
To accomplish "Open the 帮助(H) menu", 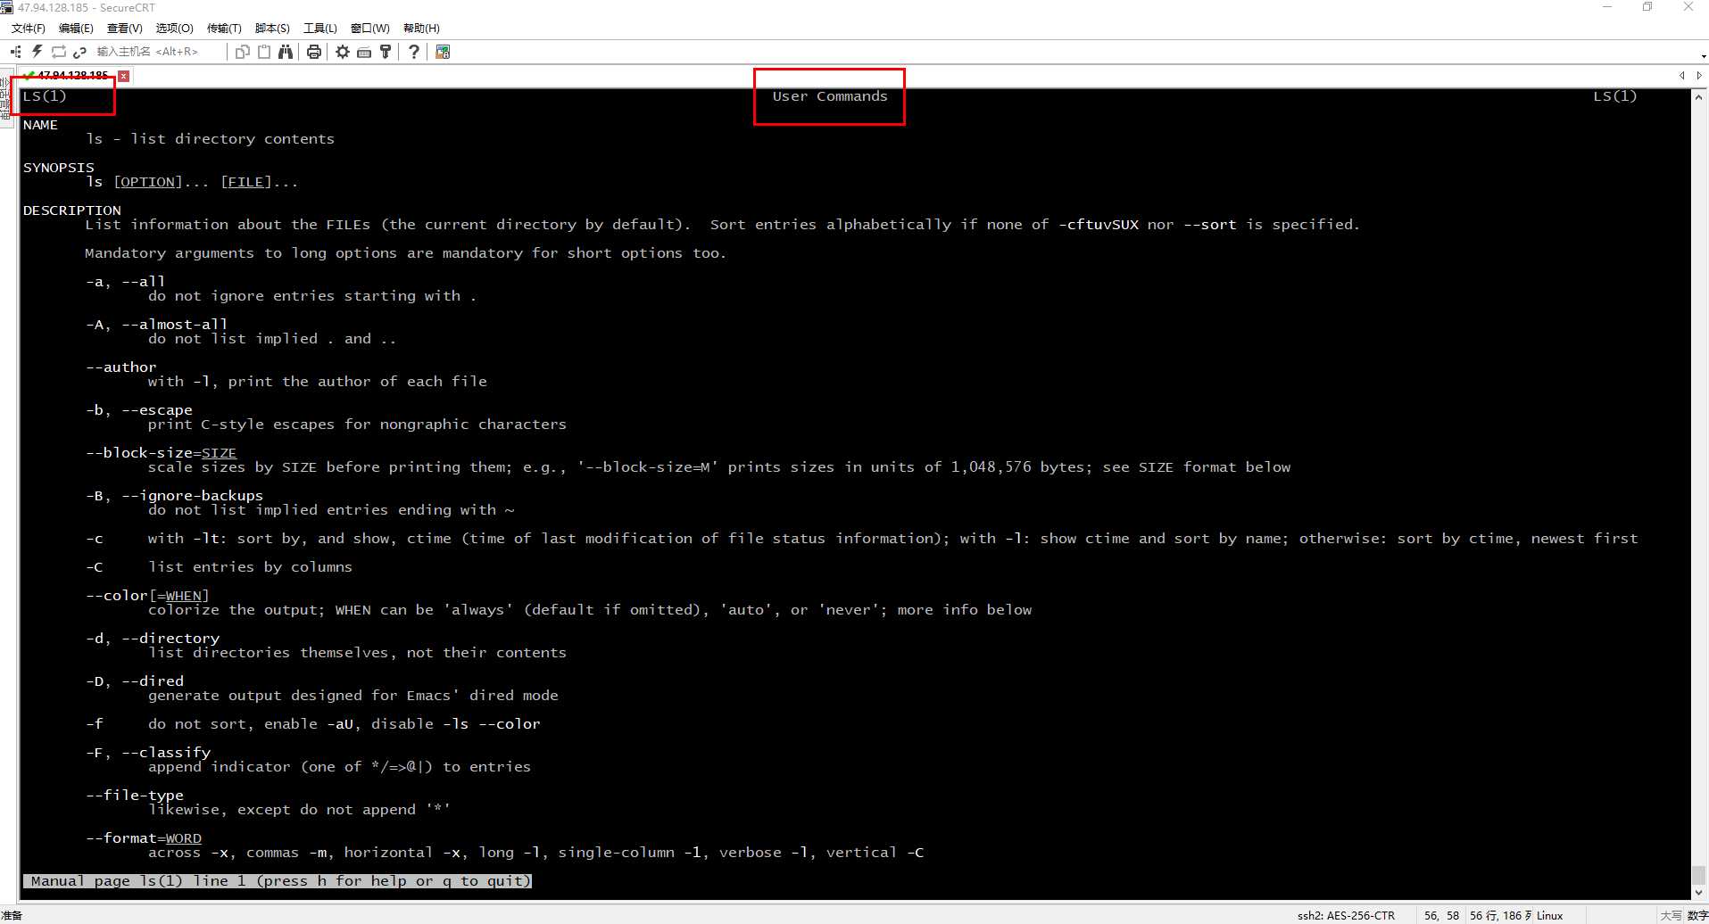I will 421,29.
